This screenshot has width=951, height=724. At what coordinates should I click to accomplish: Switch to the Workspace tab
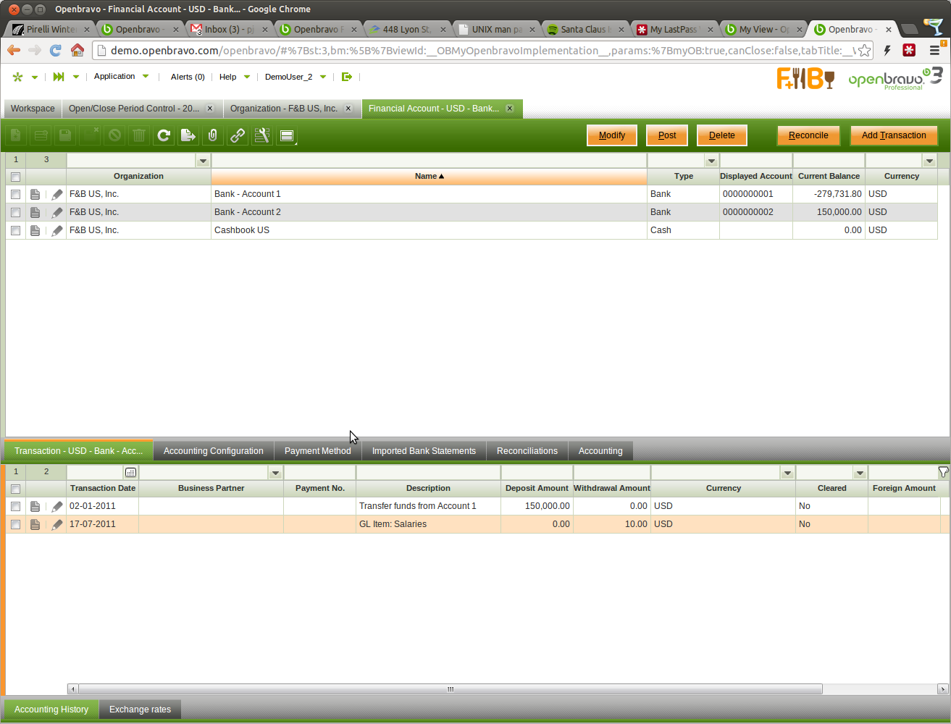pos(33,109)
